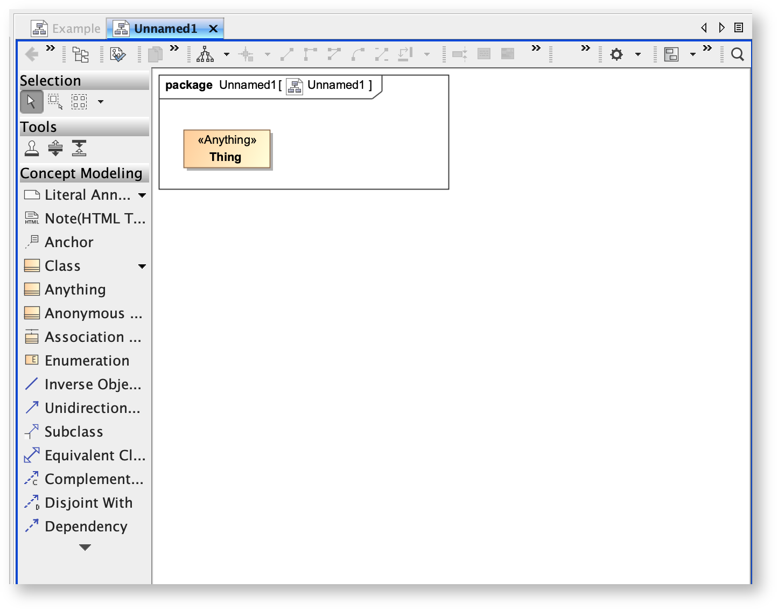
Task: Click the oblique path style icon
Action: pyautogui.click(x=334, y=54)
